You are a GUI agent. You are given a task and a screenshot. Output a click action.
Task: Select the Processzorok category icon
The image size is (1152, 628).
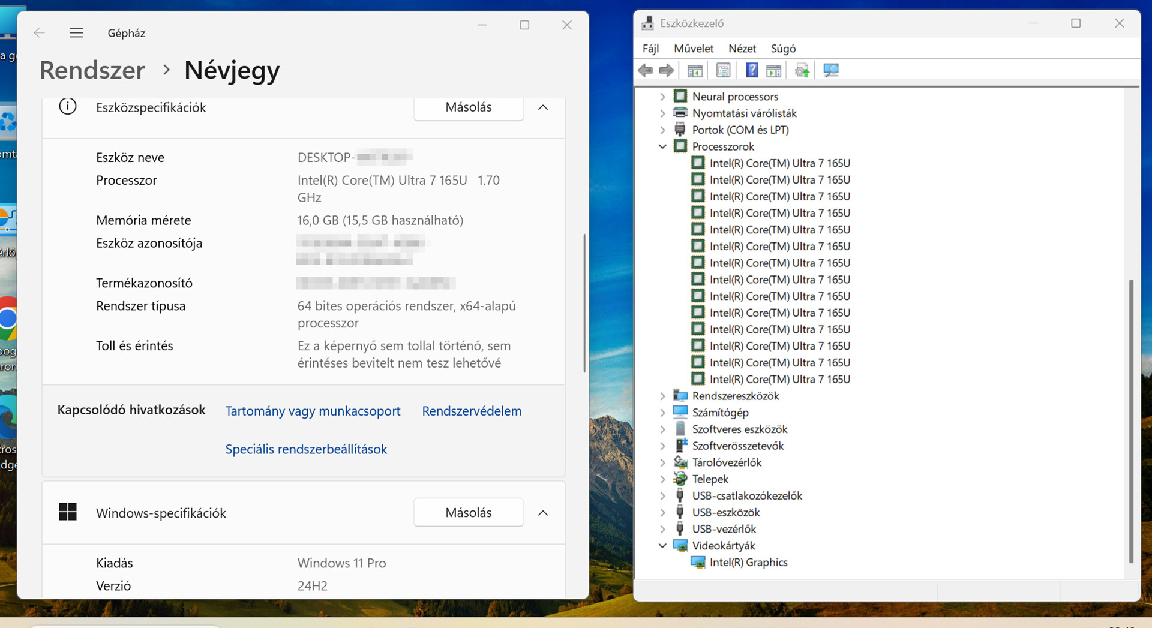tap(680, 146)
